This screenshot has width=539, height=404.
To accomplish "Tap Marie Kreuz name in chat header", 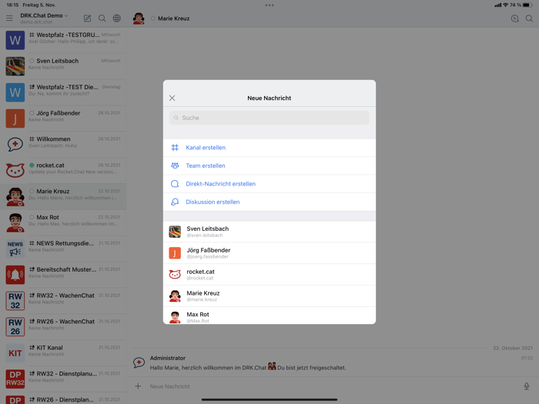I will (x=173, y=18).
